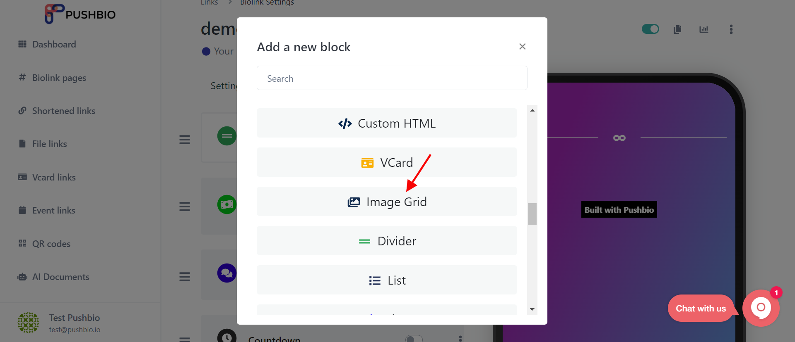Open the three-dot page options menu

(x=731, y=29)
